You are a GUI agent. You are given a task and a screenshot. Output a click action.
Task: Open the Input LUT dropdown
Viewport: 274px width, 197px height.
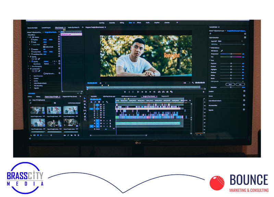click(x=230, y=41)
